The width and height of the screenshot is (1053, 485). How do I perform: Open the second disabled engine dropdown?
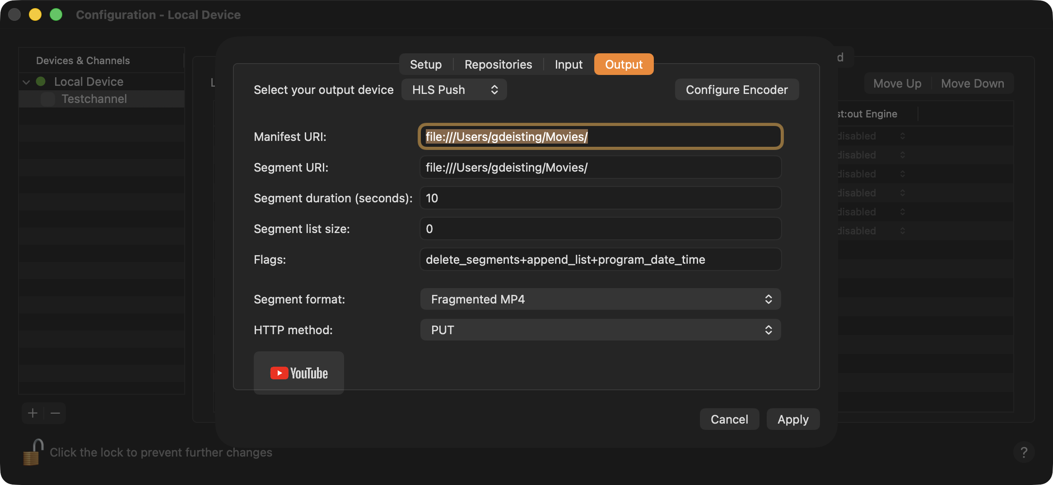(871, 155)
